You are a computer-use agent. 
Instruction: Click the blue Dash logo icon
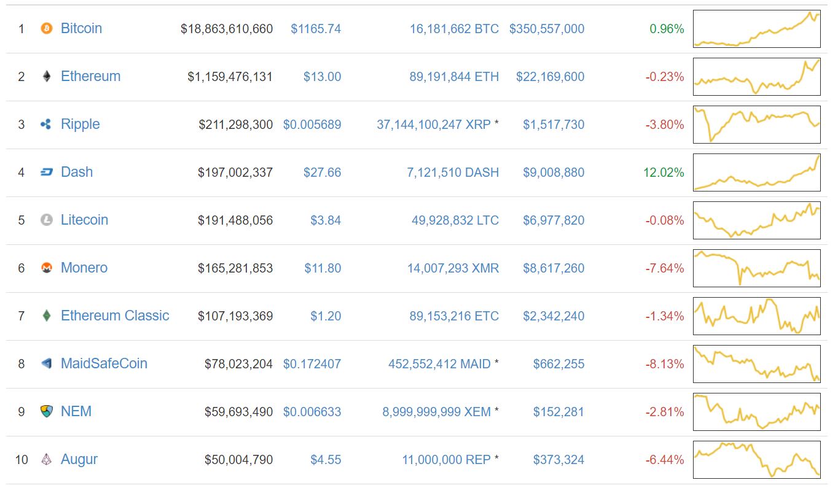click(47, 172)
